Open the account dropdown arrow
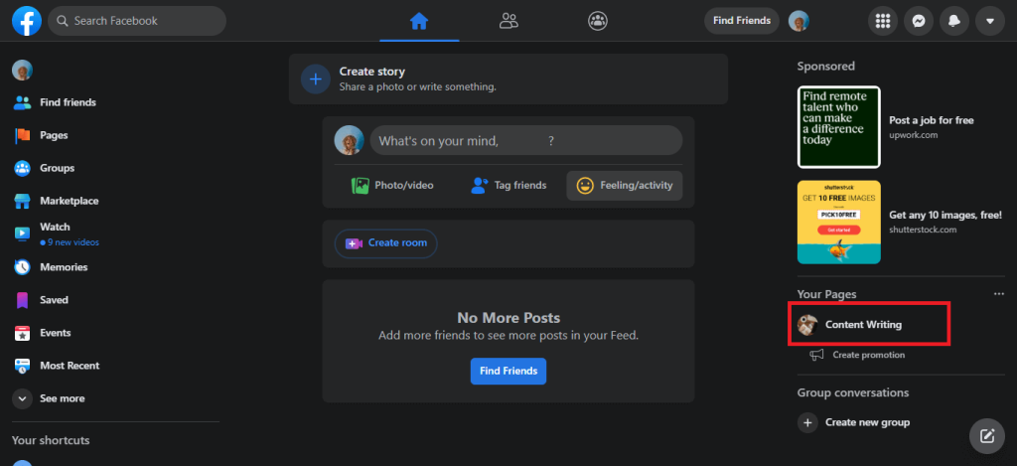This screenshot has width=1017, height=466. 990,21
